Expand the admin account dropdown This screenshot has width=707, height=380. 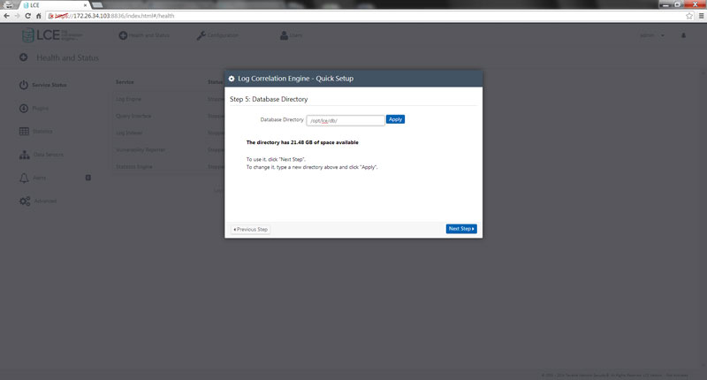point(651,35)
